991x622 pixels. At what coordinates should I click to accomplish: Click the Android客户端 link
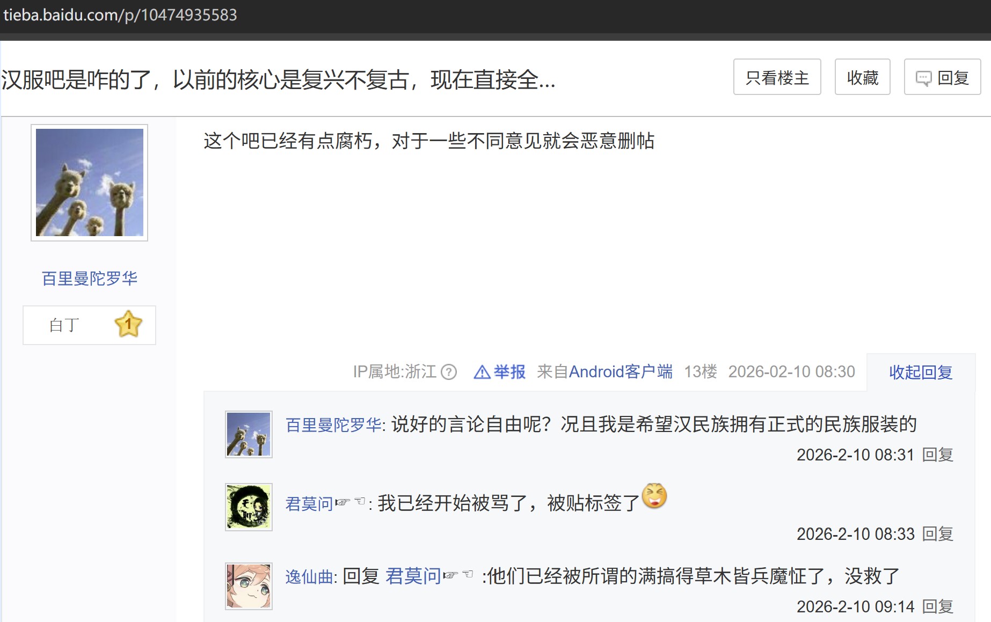[x=621, y=371]
